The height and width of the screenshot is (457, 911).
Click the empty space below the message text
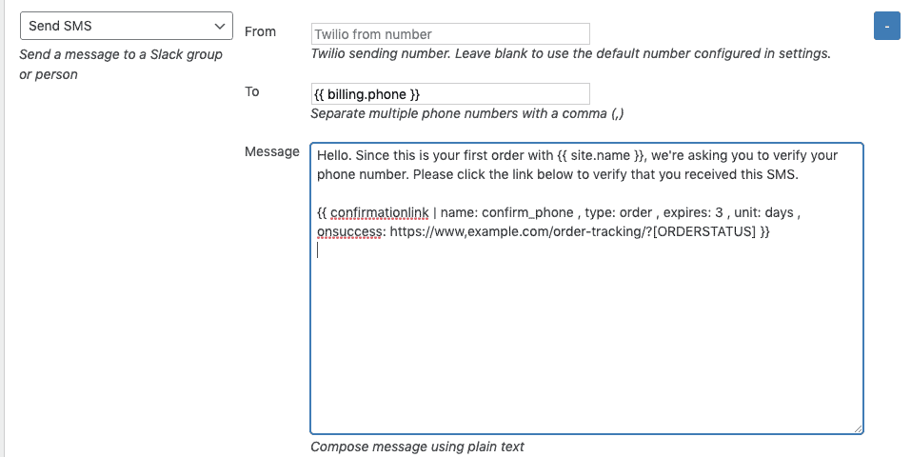[x=585, y=343]
